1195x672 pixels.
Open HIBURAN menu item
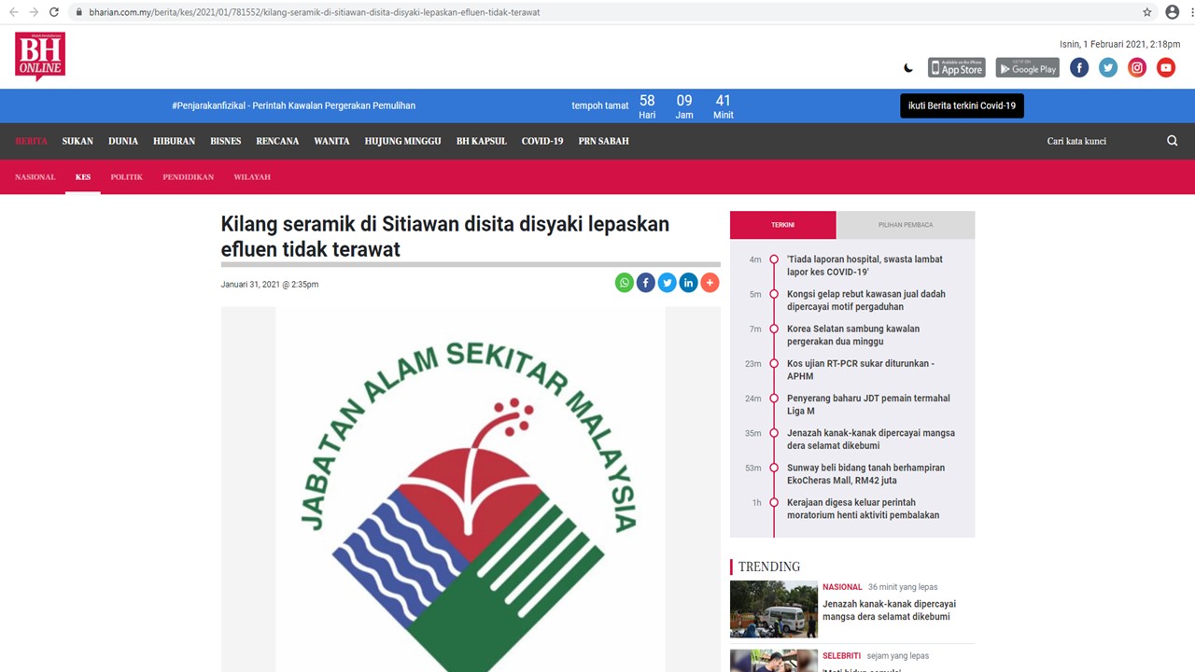(175, 141)
